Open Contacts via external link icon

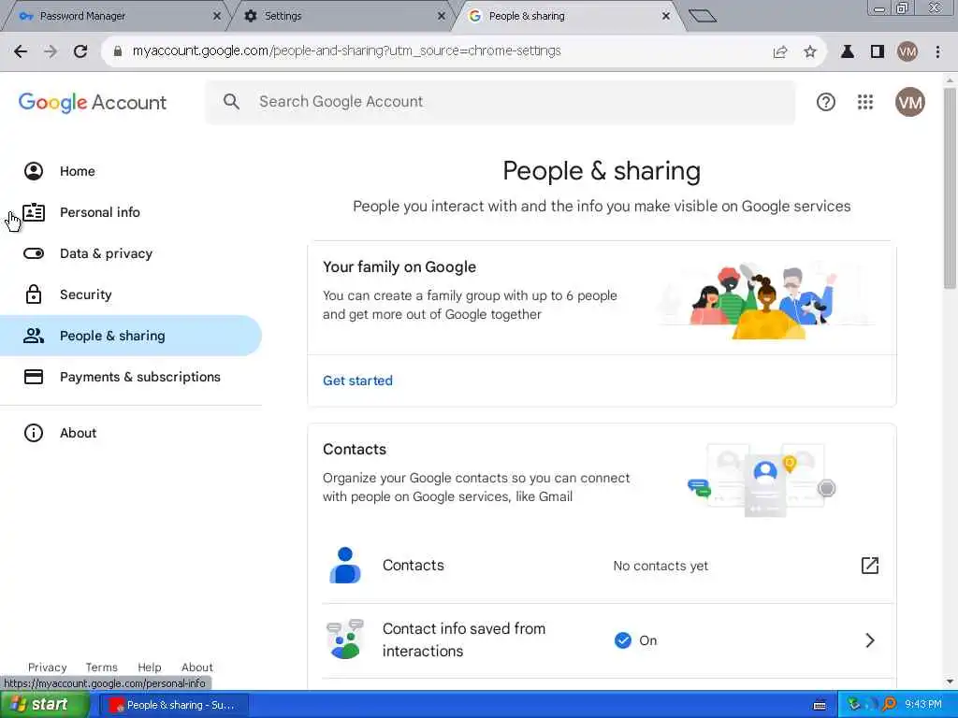(x=869, y=566)
